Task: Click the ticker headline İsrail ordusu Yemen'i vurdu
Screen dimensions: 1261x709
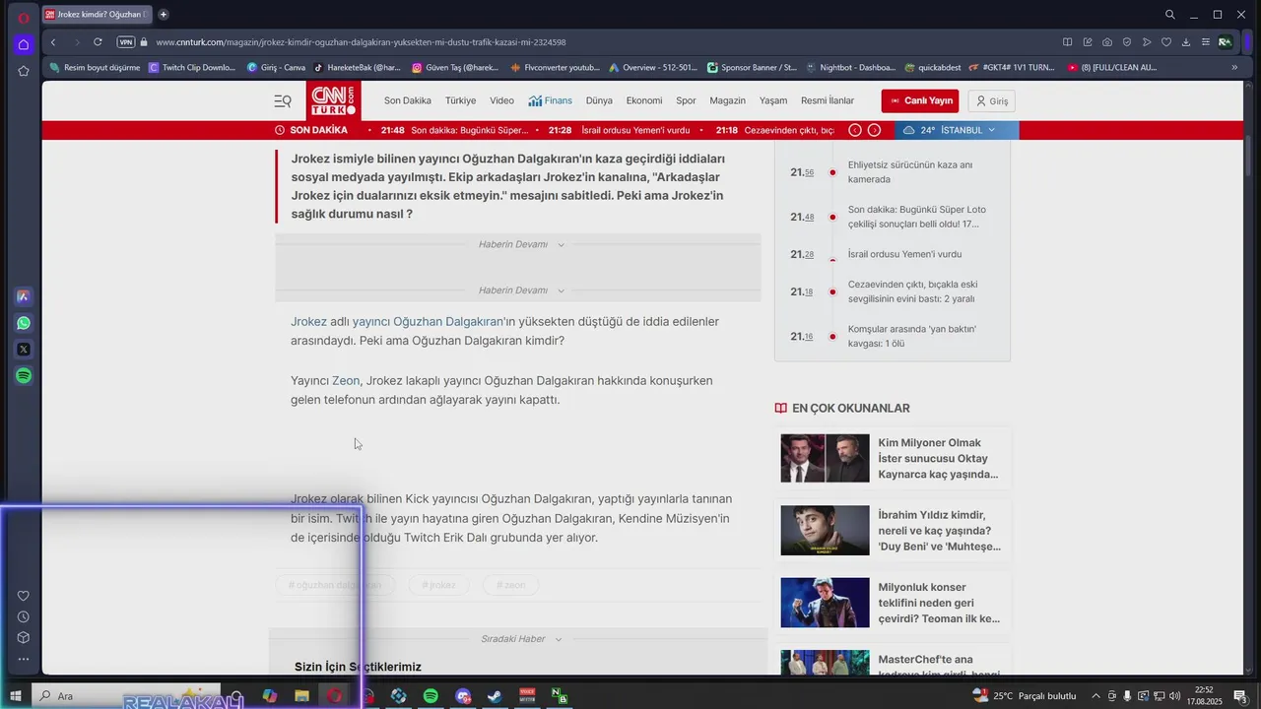Action: [x=635, y=130]
